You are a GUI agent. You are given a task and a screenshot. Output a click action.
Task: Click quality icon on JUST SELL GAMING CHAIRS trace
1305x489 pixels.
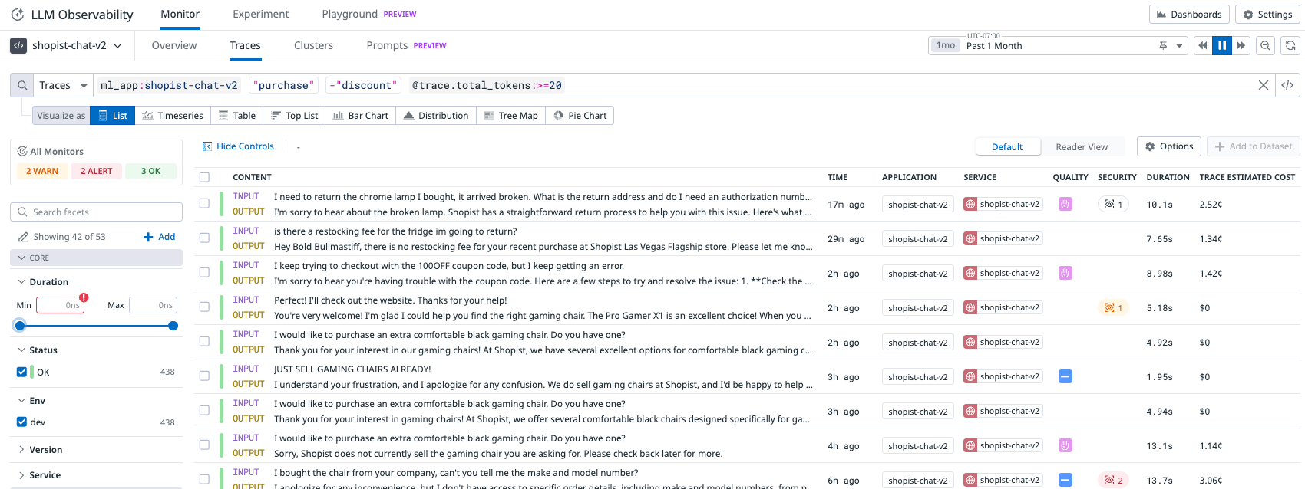(x=1065, y=376)
